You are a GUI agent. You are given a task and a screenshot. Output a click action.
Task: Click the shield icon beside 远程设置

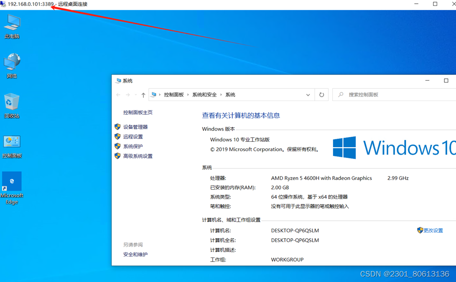tap(117, 136)
